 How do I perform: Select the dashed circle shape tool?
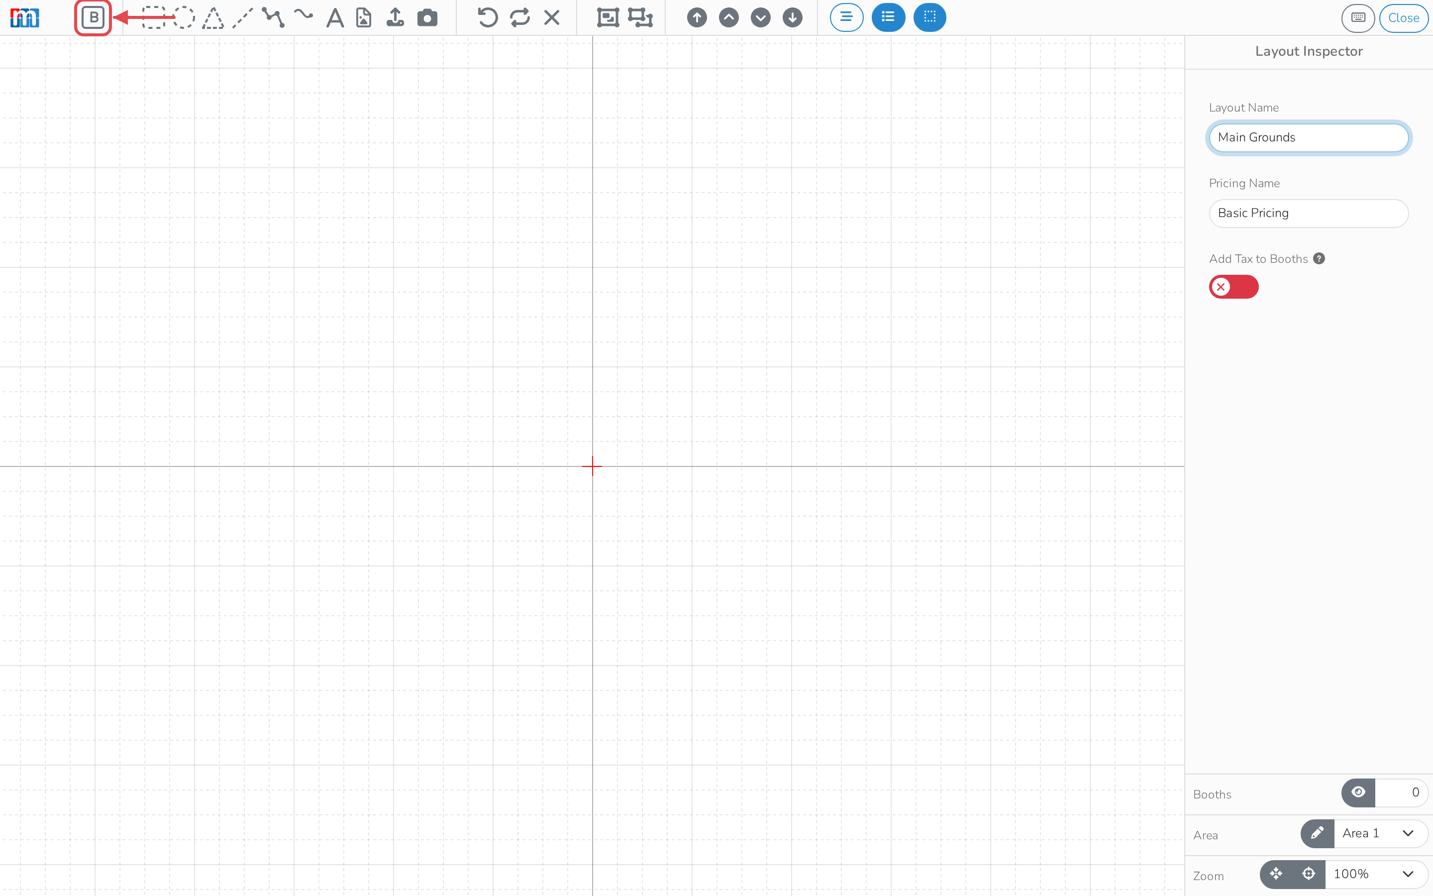tap(184, 18)
